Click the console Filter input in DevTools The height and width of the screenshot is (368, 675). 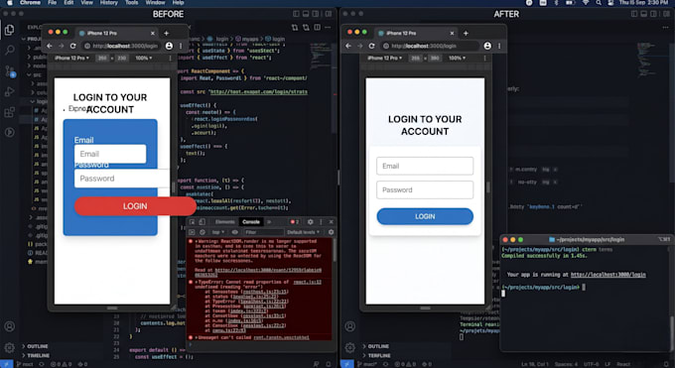(262, 232)
